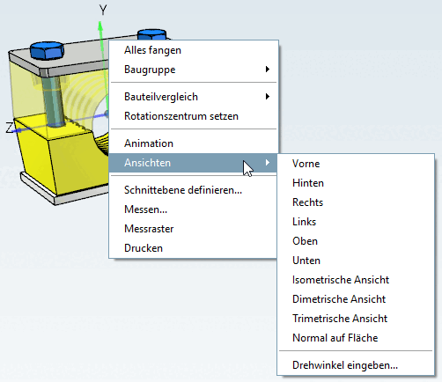Image resolution: width=442 pixels, height=382 pixels.
Task: Select 'Dimetrische Ansicht'
Action: pos(356,299)
